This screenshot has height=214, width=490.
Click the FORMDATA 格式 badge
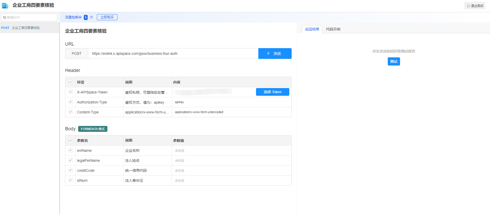tap(93, 129)
